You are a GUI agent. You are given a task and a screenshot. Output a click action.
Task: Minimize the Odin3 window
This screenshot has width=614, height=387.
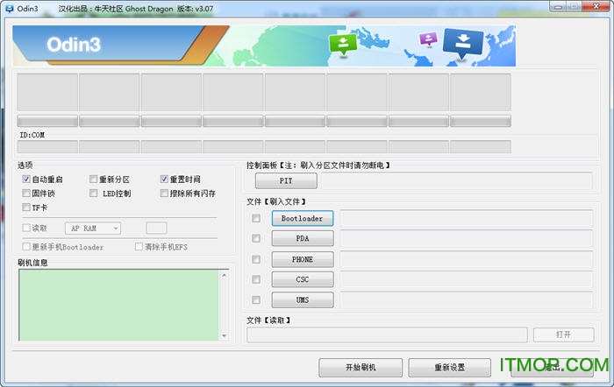(x=558, y=7)
